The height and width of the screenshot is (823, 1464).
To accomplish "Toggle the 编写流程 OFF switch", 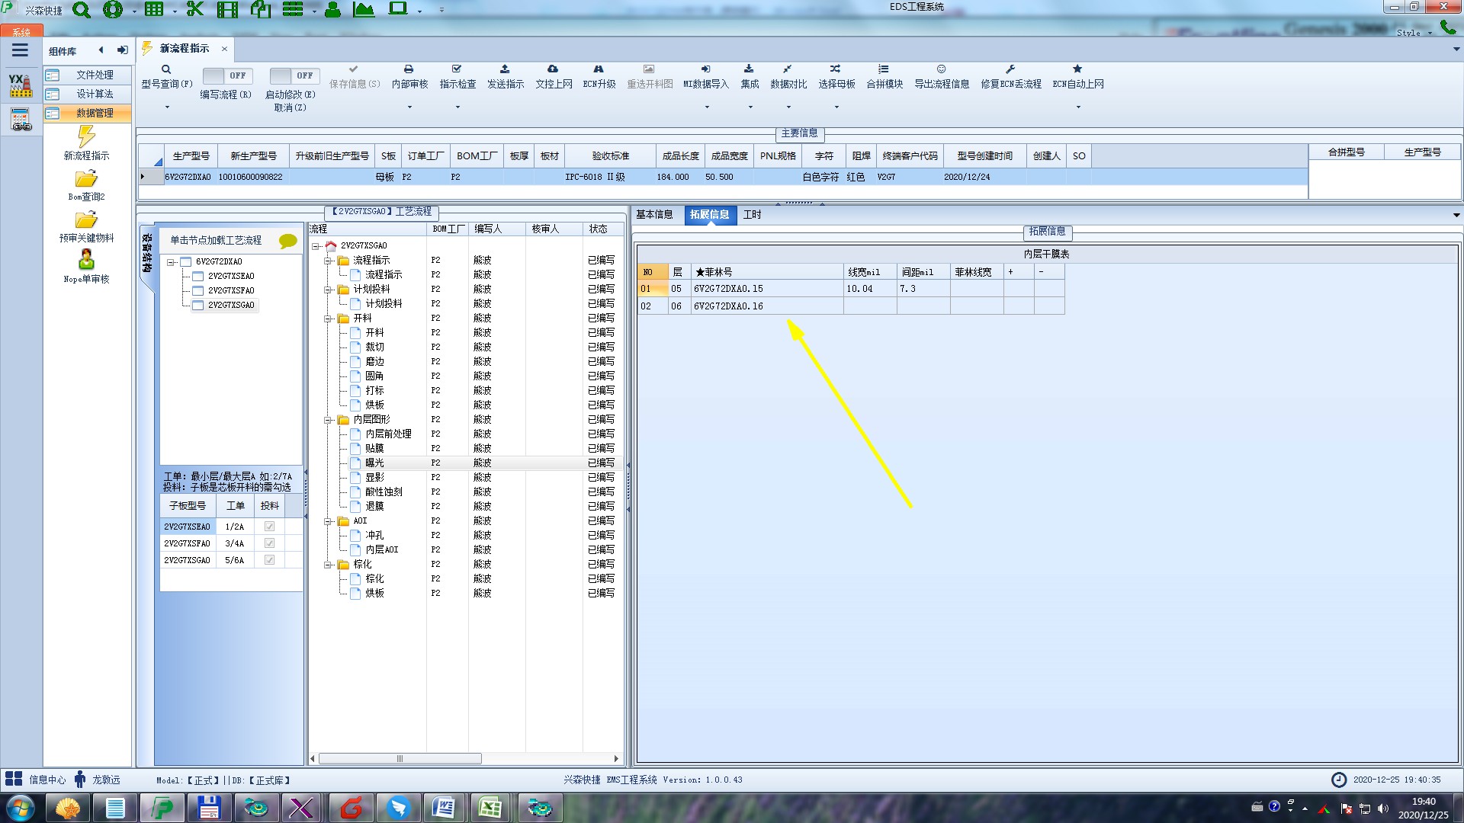I will tap(226, 75).
